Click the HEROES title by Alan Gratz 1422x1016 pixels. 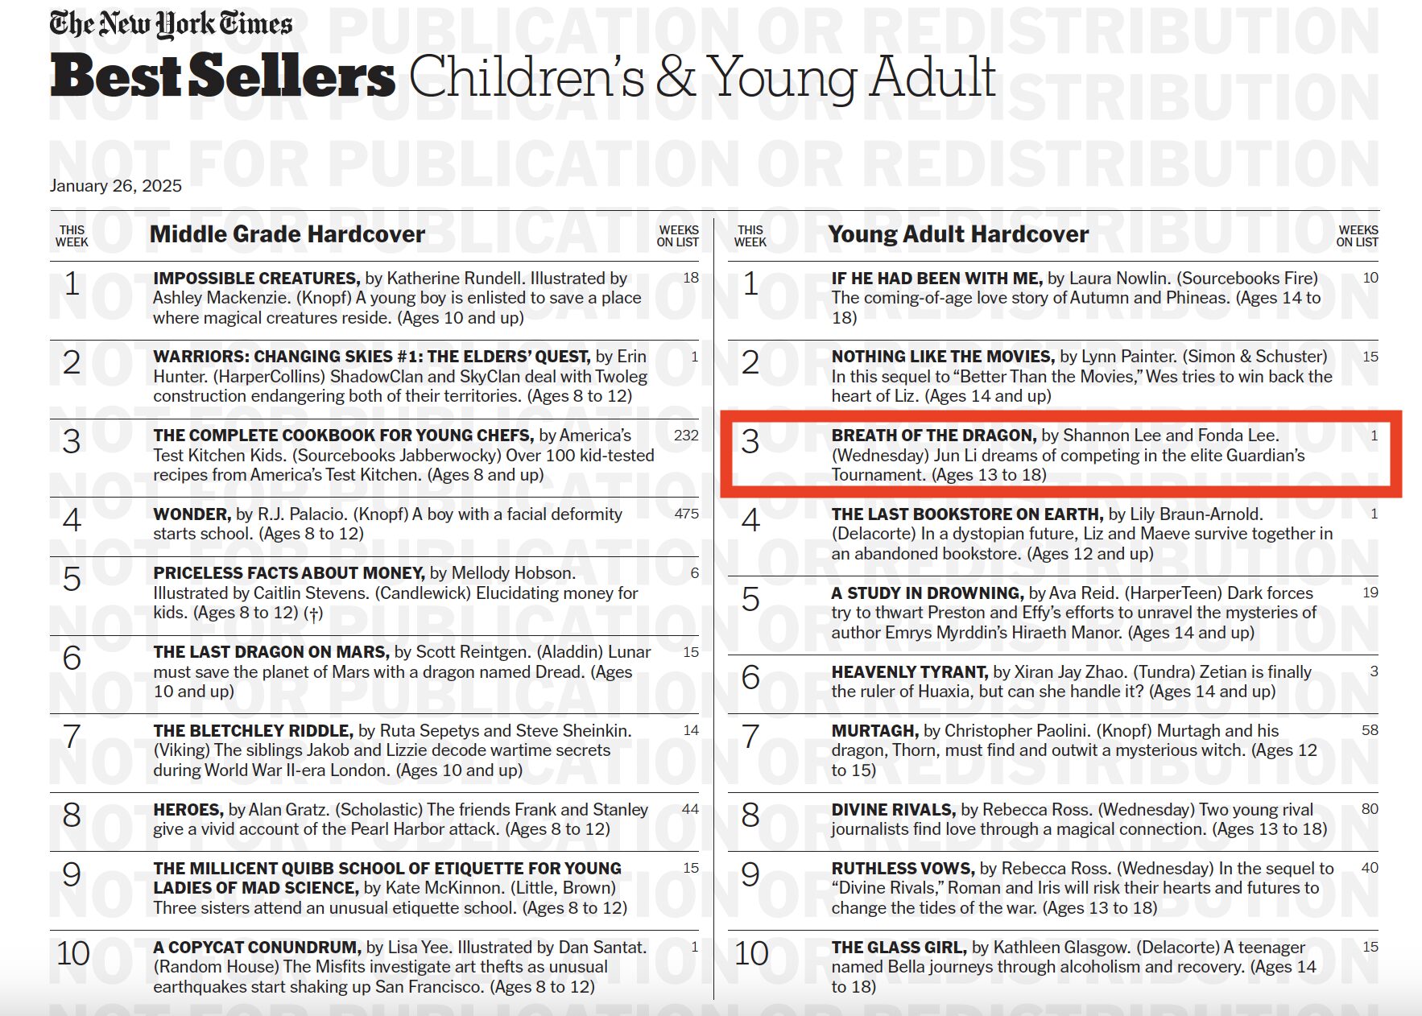[x=188, y=810]
